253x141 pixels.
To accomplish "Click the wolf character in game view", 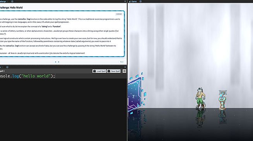I will pyautogui.click(x=200, y=97).
